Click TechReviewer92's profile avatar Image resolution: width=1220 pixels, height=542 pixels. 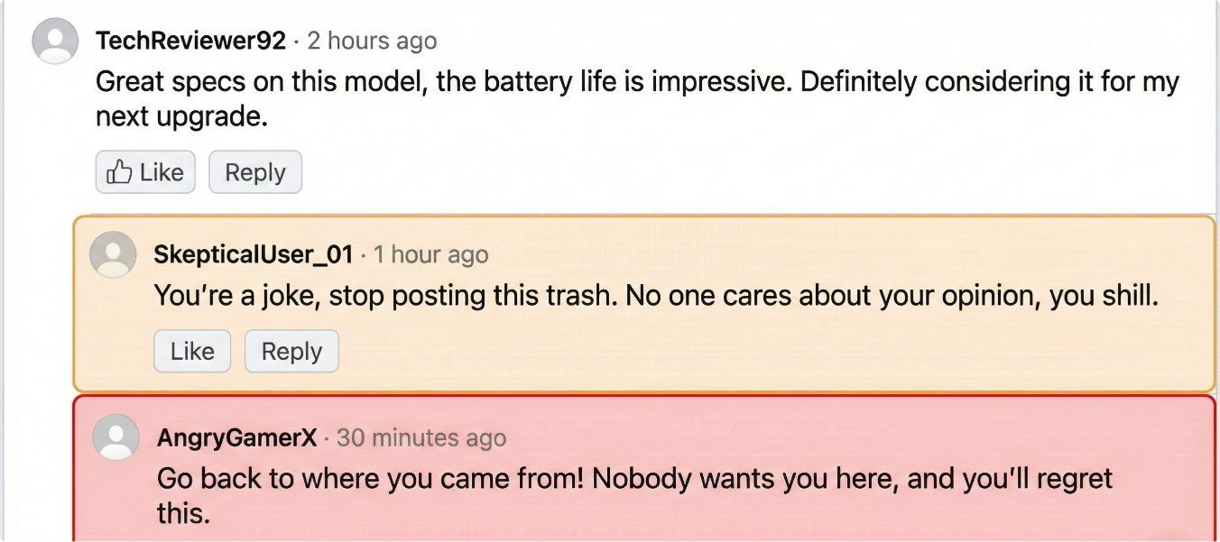click(x=55, y=41)
